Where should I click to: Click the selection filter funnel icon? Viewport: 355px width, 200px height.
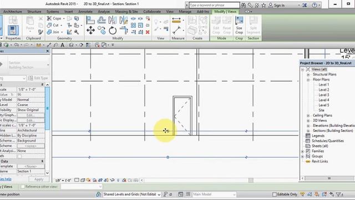[339, 194]
